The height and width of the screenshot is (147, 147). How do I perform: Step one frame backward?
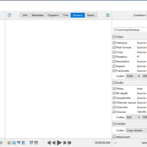[x=54, y=143]
